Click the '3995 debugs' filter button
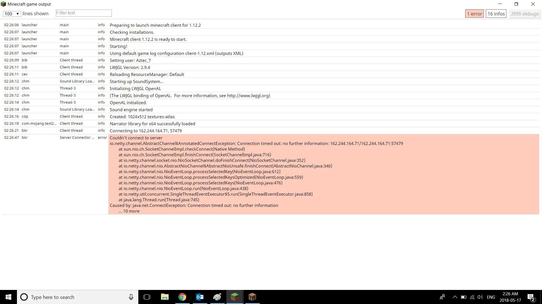This screenshot has height=304, width=542. point(524,14)
